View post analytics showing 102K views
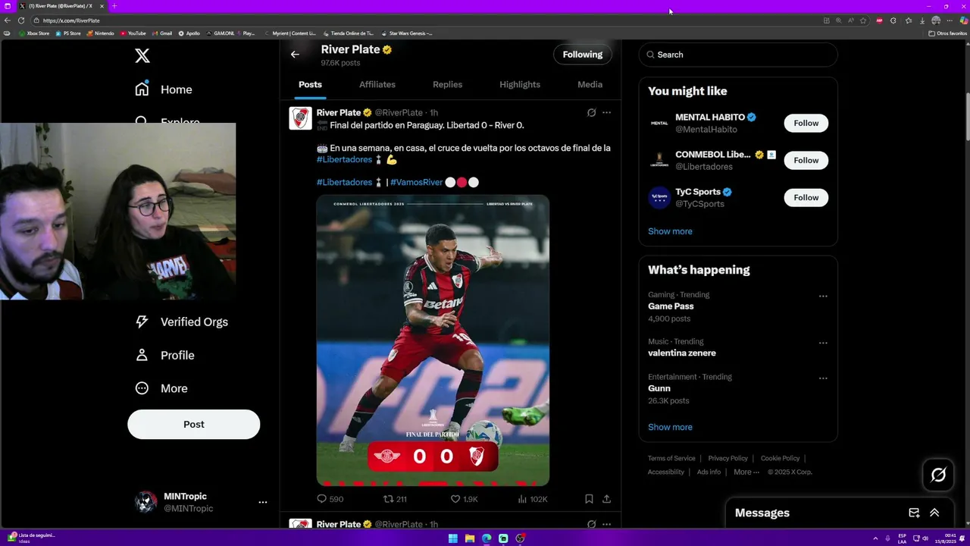The image size is (970, 546). [532, 499]
